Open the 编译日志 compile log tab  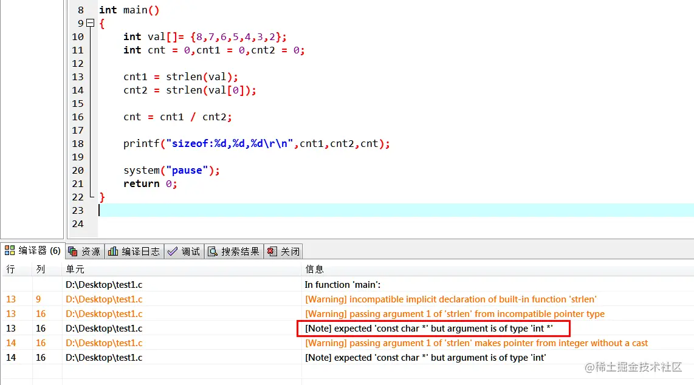[x=134, y=251]
